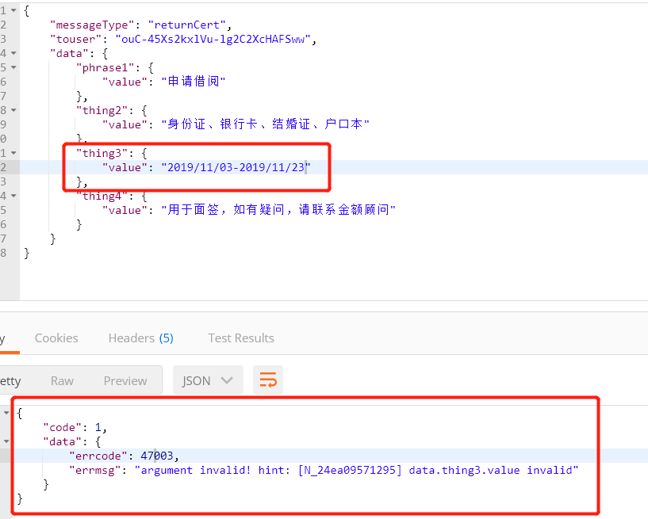Viewport: 648px width, 519px height.
Task: Collapse the response "data" fold arrow
Action: pos(6,441)
